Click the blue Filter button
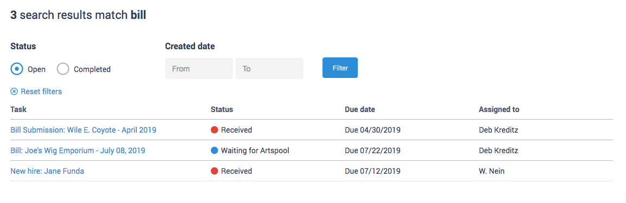This screenshot has height=203, width=626. click(x=340, y=68)
